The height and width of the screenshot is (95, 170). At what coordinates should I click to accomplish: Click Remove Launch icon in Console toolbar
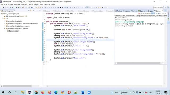tap(141, 13)
